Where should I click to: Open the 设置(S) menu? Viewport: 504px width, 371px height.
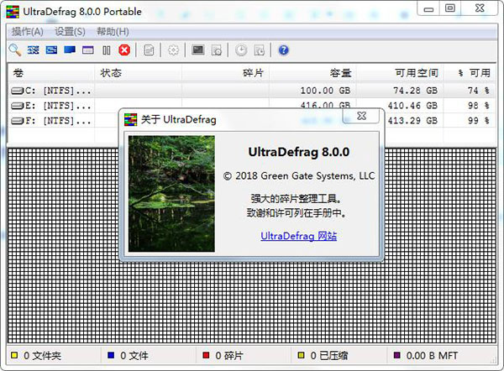(70, 32)
